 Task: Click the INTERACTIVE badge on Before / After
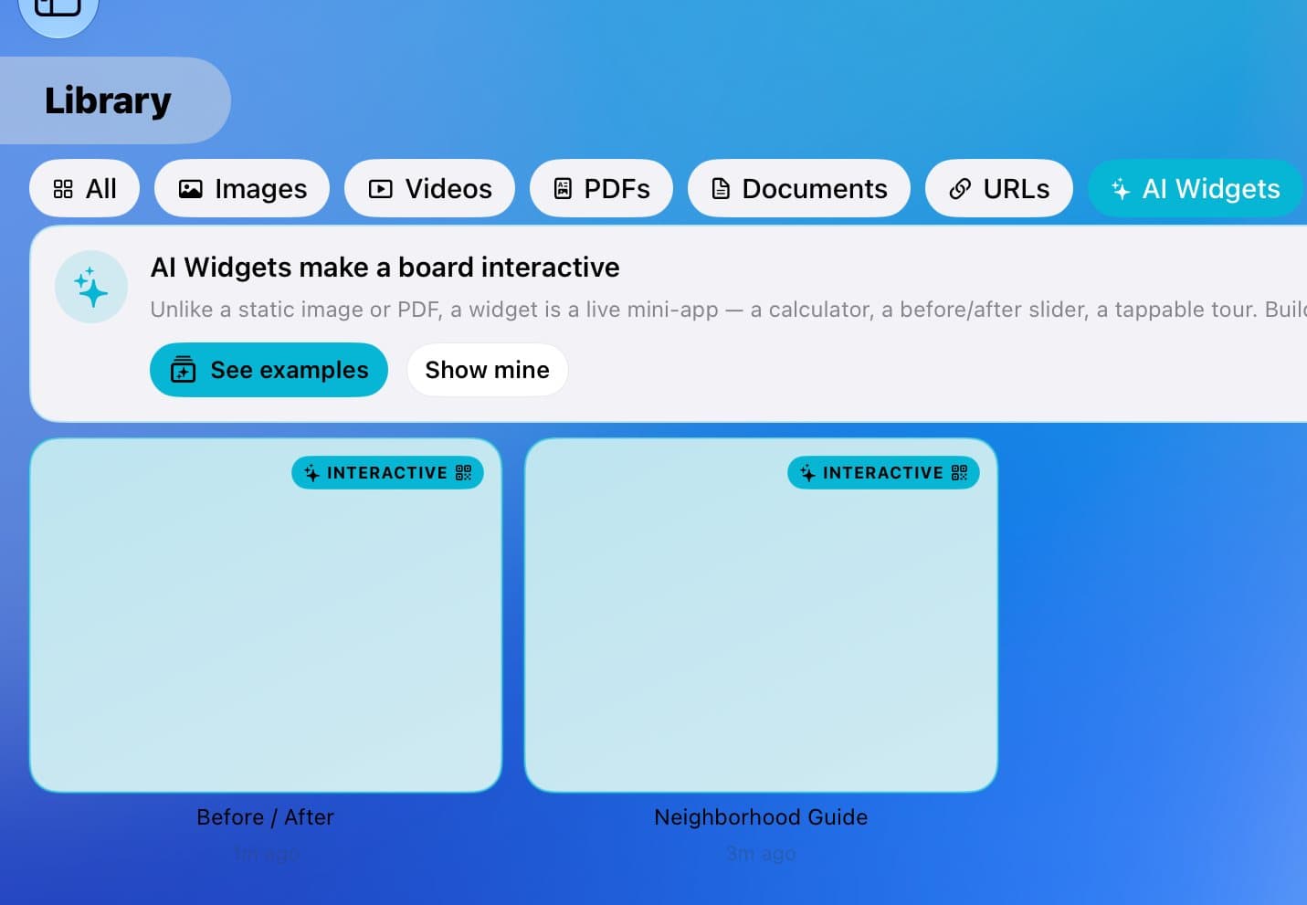387,473
